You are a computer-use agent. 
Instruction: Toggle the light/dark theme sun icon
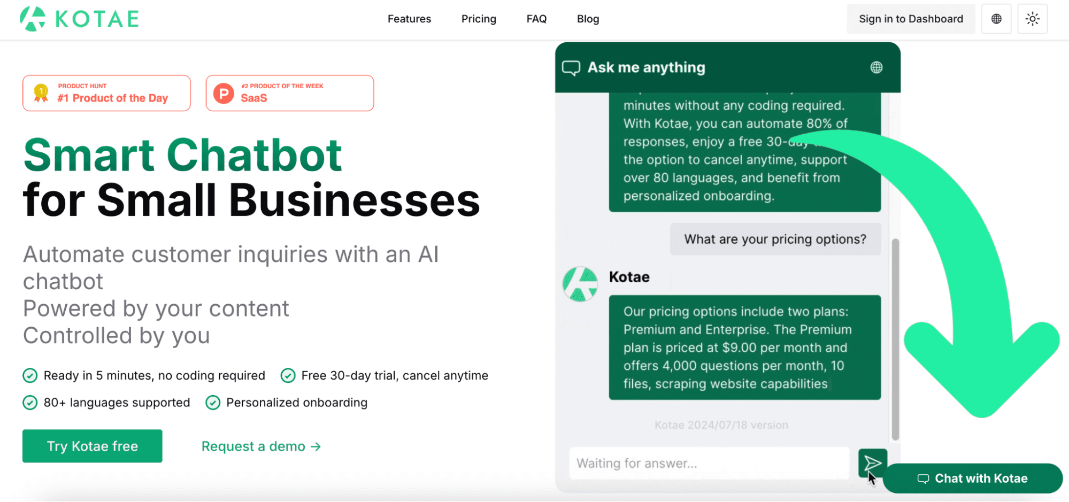pos(1032,19)
